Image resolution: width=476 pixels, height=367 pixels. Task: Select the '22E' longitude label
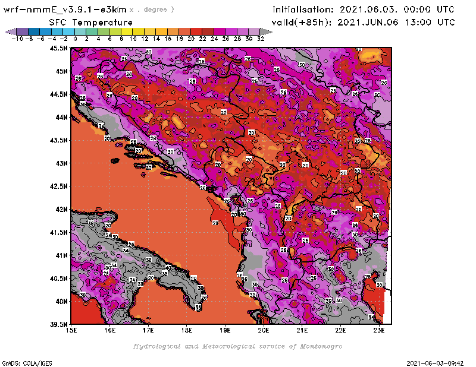click(340, 330)
